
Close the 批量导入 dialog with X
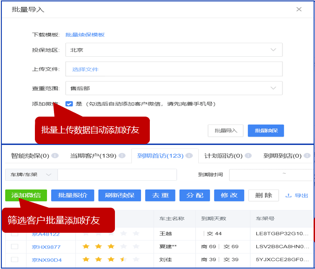pyautogui.click(x=299, y=9)
